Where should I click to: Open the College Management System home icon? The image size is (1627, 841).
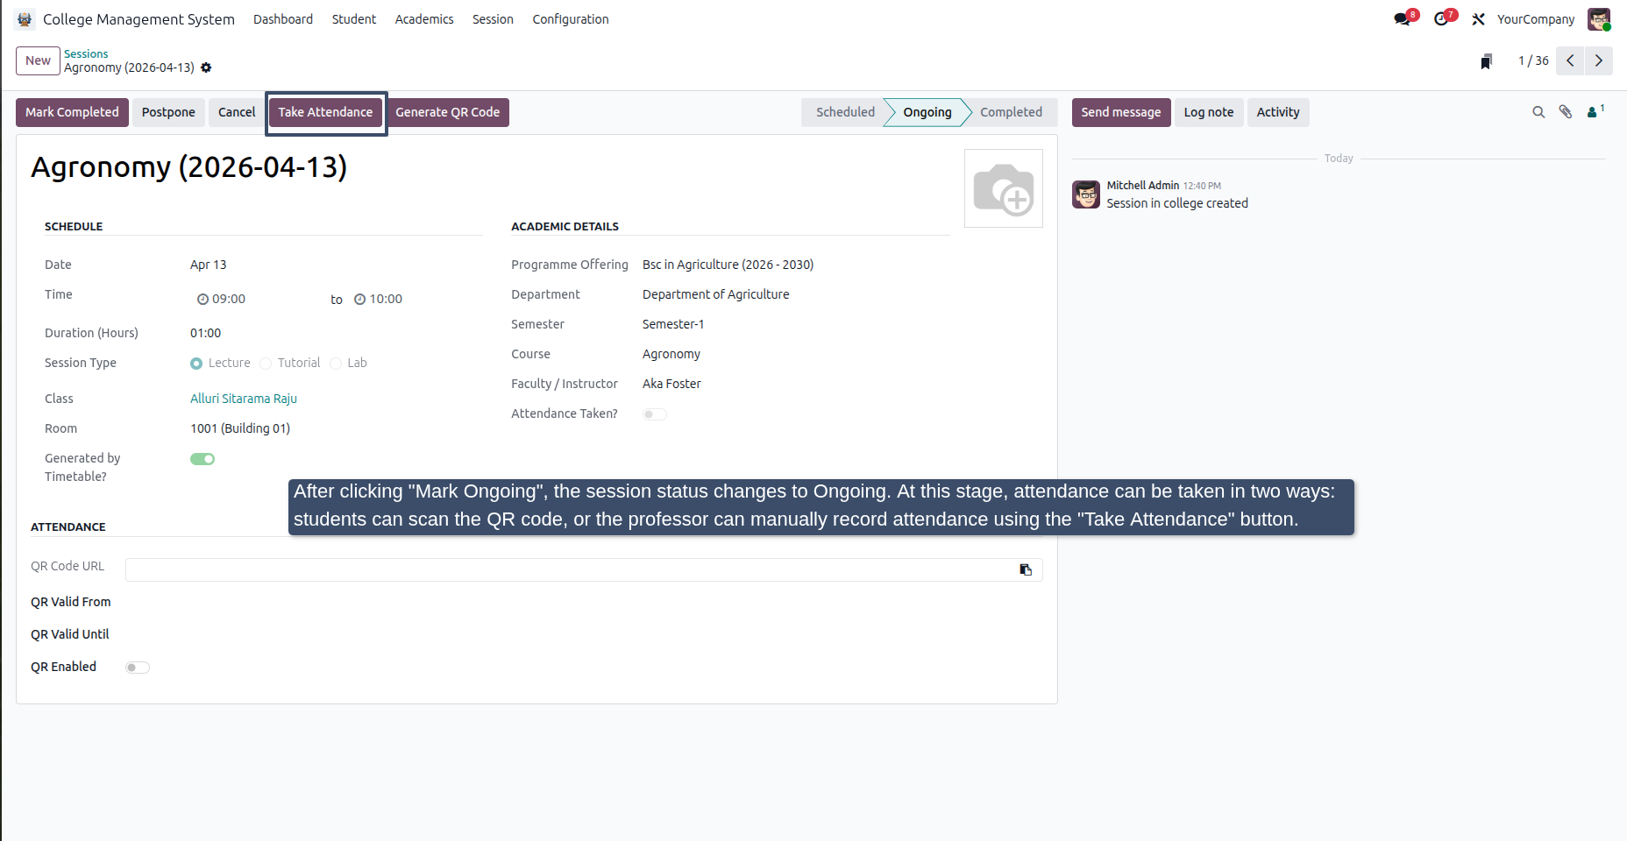click(x=25, y=19)
